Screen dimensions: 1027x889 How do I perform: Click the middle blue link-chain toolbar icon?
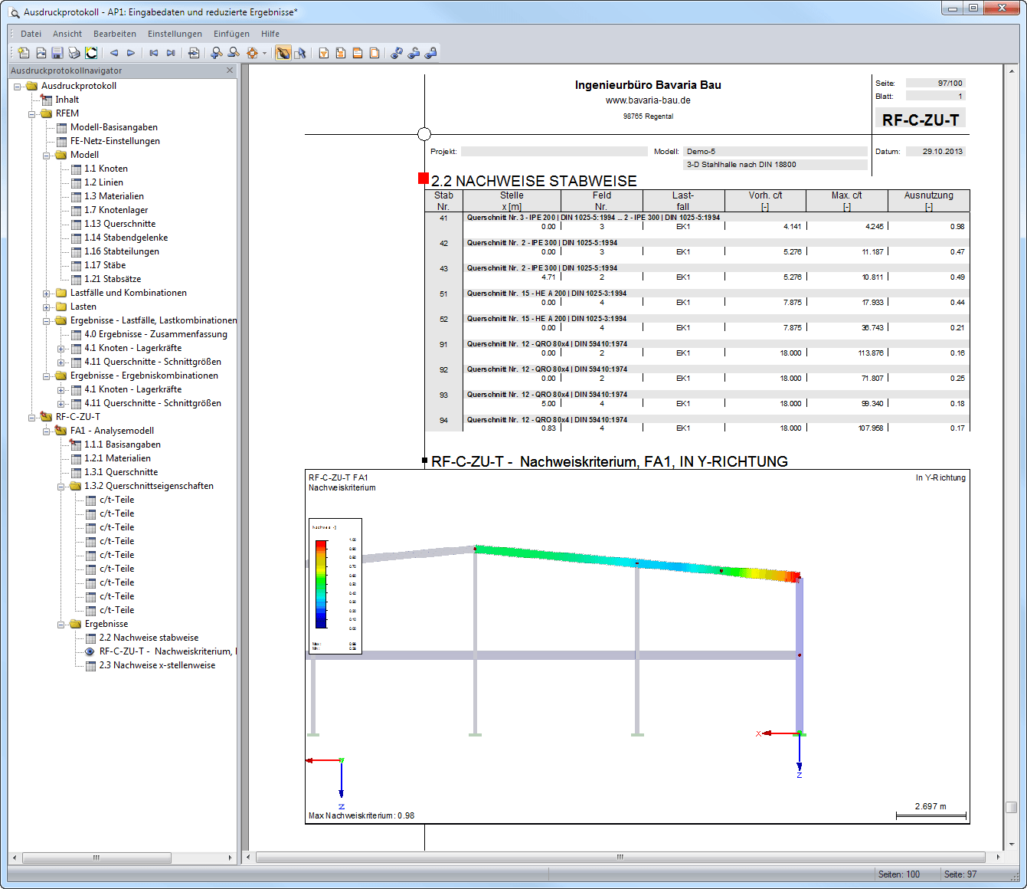tap(414, 53)
